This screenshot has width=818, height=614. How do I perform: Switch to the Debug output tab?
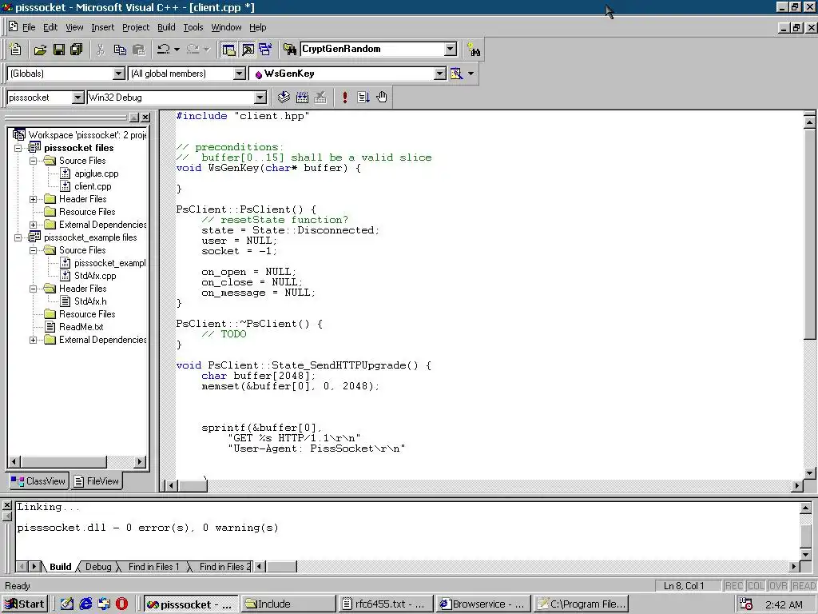(98, 567)
